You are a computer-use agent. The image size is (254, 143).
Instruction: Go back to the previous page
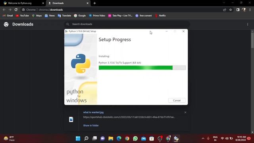point(4,10)
